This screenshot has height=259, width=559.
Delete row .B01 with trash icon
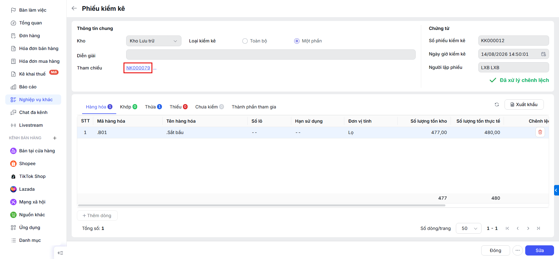540,132
